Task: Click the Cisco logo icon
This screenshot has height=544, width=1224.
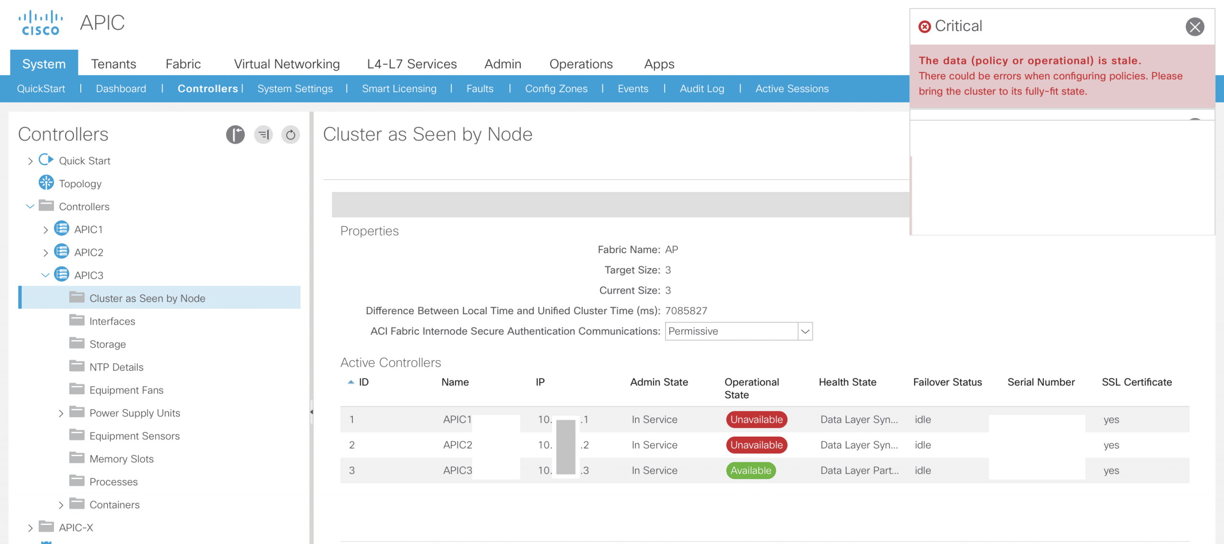Action: click(x=41, y=23)
